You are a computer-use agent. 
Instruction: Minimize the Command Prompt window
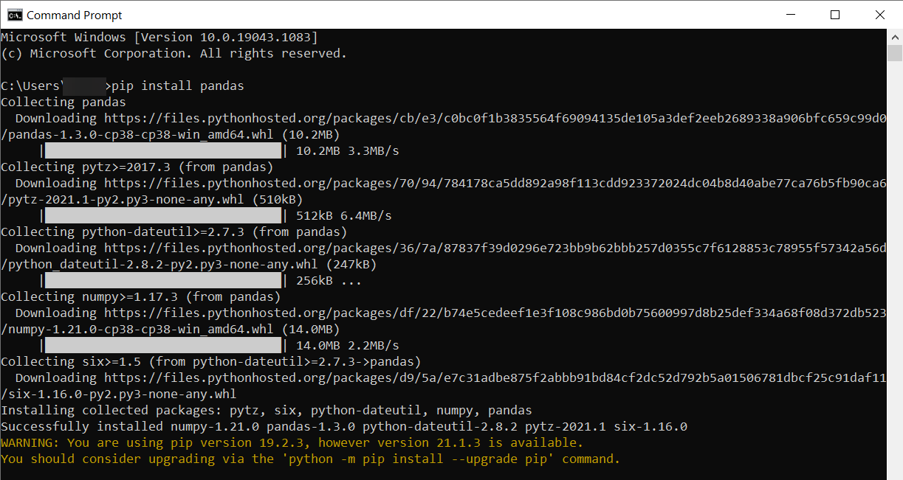pyautogui.click(x=790, y=14)
